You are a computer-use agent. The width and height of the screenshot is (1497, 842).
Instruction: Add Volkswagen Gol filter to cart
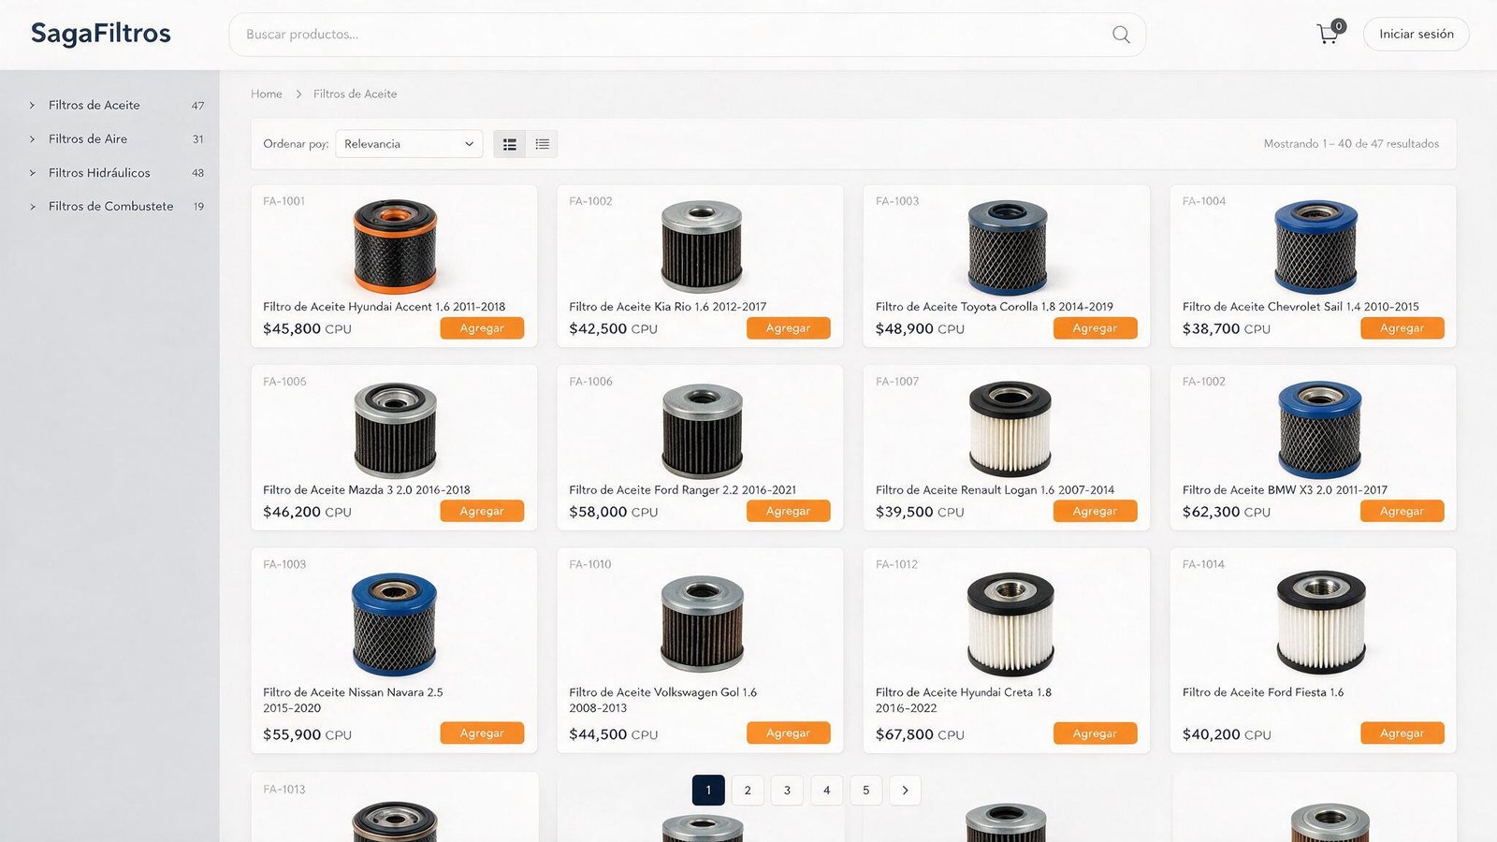point(788,733)
